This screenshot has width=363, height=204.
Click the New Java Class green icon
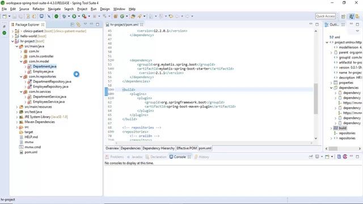point(122,16)
